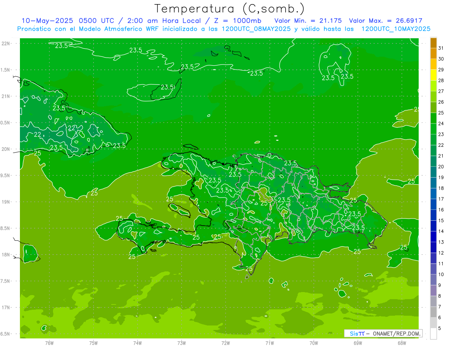Click the "8.5N" latitude label

(x=6, y=228)
